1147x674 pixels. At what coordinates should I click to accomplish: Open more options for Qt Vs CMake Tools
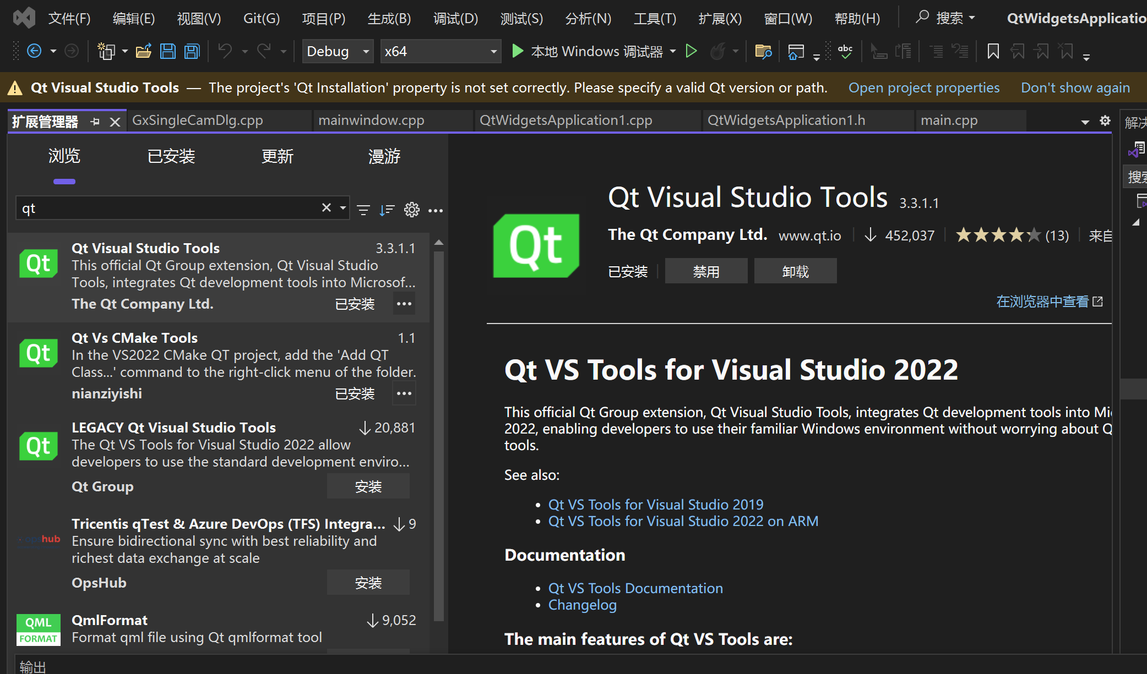(404, 393)
